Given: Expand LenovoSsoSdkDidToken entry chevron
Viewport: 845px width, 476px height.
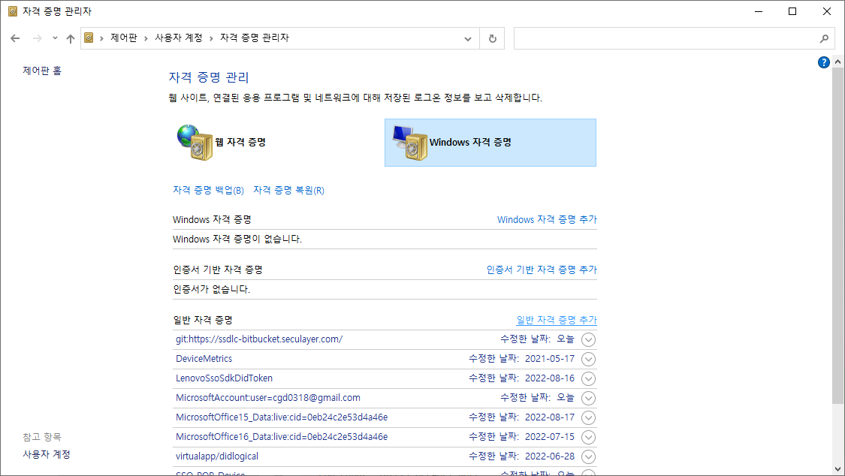Looking at the screenshot, I should (588, 378).
